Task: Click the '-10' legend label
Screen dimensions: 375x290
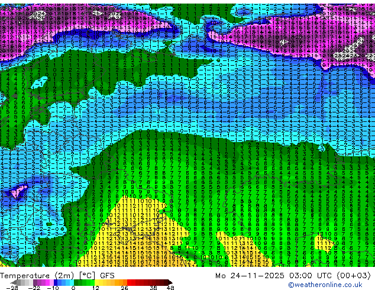Action: pyautogui.click(x=53, y=288)
